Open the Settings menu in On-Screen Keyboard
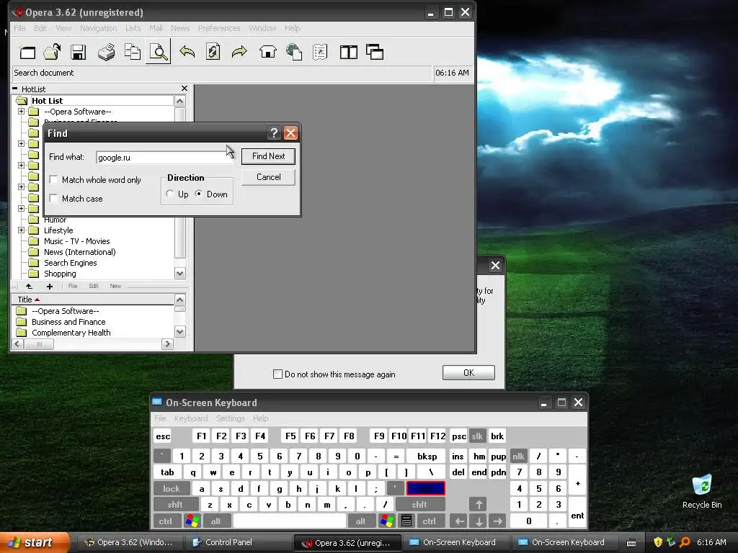The image size is (738, 553). (230, 418)
